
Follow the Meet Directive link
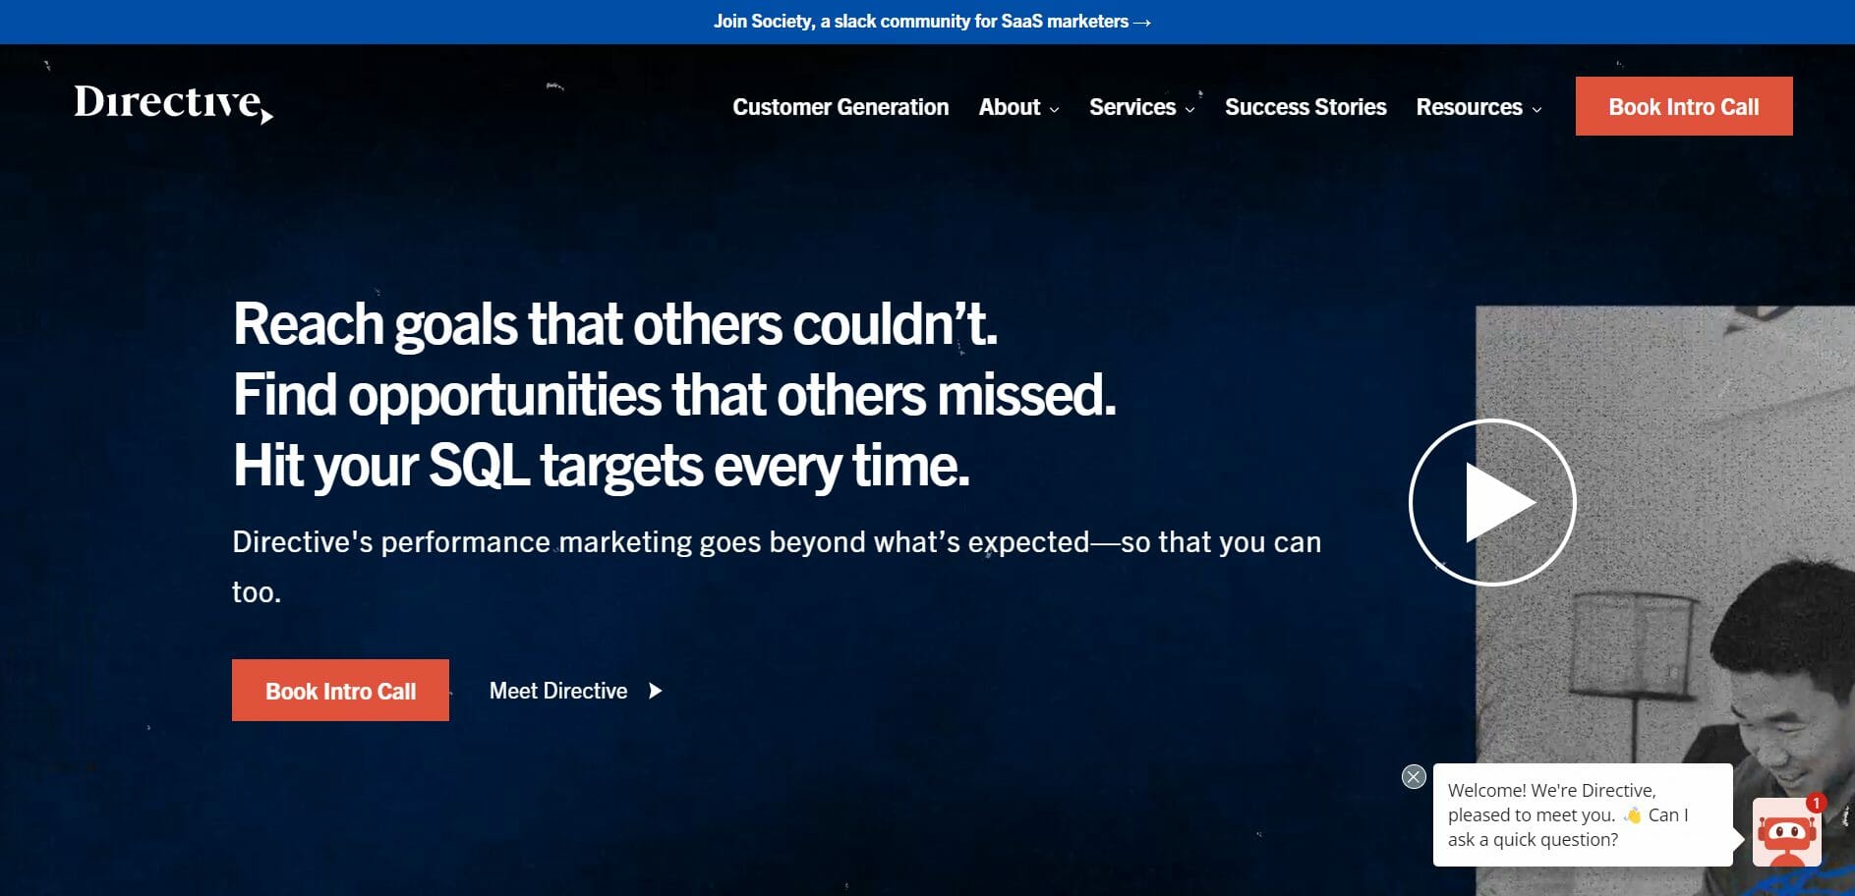[558, 691]
